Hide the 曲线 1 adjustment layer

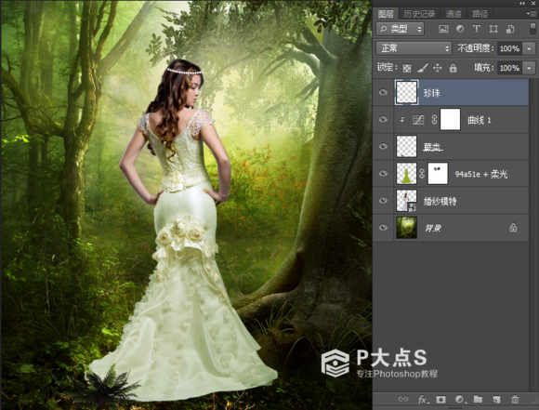tap(383, 119)
